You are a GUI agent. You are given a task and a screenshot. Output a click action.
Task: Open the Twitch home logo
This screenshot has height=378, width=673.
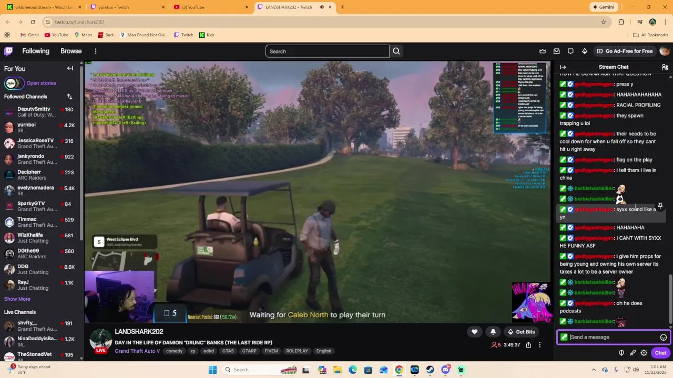(x=8, y=51)
